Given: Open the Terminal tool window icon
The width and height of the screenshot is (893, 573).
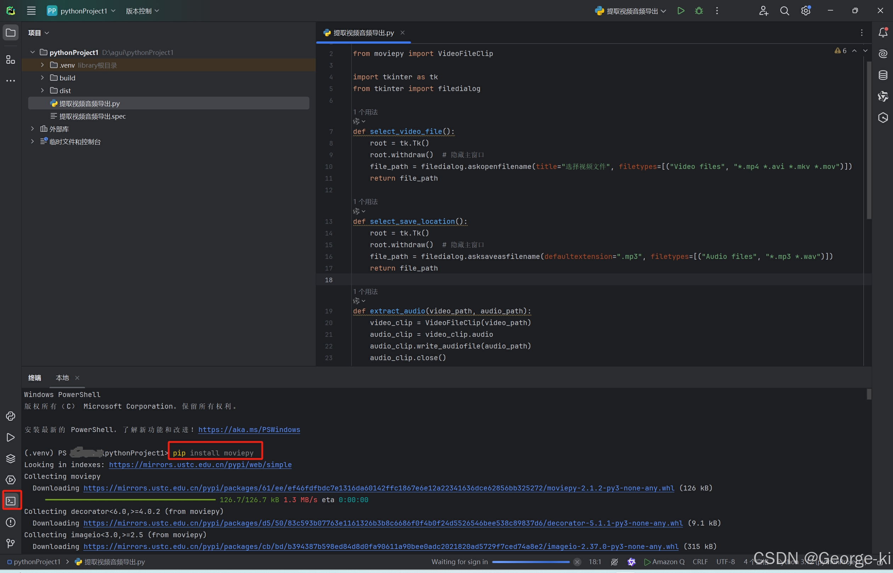Looking at the screenshot, I should (x=11, y=501).
